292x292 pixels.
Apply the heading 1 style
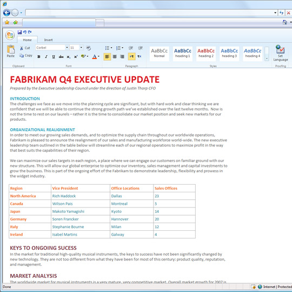(x=183, y=54)
